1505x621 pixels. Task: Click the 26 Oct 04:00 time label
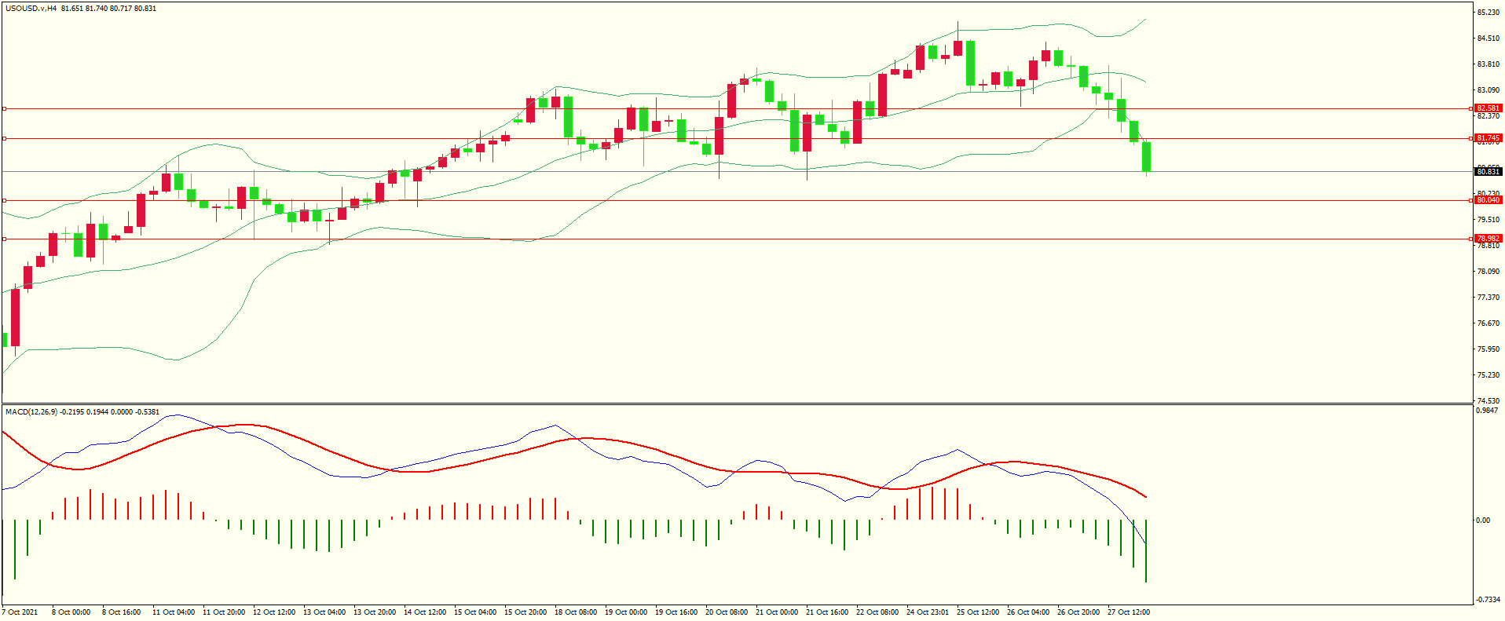point(1028,612)
